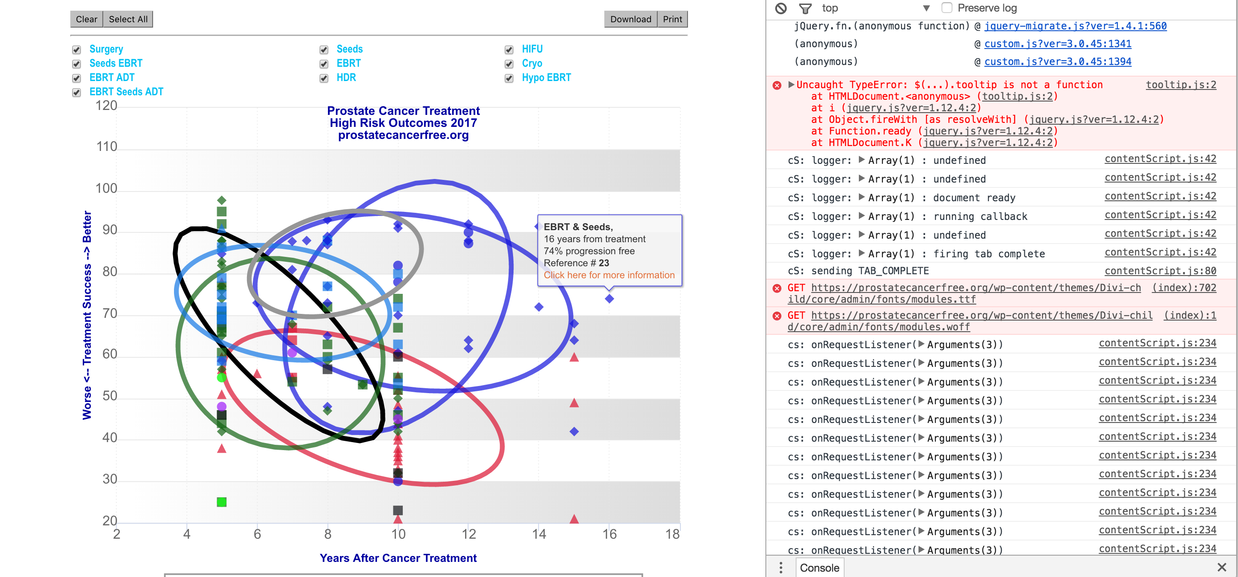The width and height of the screenshot is (1238, 577).
Task: Click the green square data point near 25
Action: [x=222, y=502]
